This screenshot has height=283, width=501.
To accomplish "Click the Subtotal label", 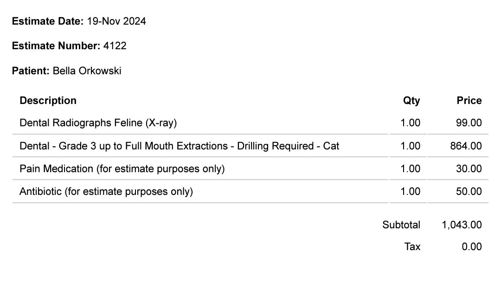I will point(401,225).
